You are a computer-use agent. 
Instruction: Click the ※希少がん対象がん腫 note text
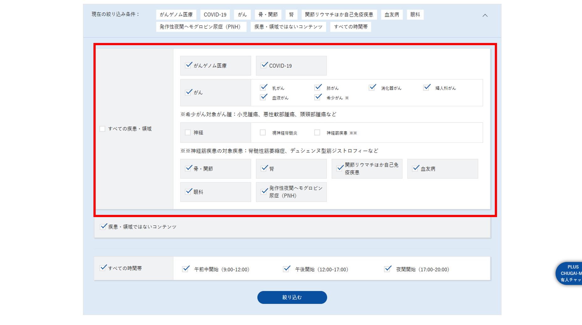[258, 114]
